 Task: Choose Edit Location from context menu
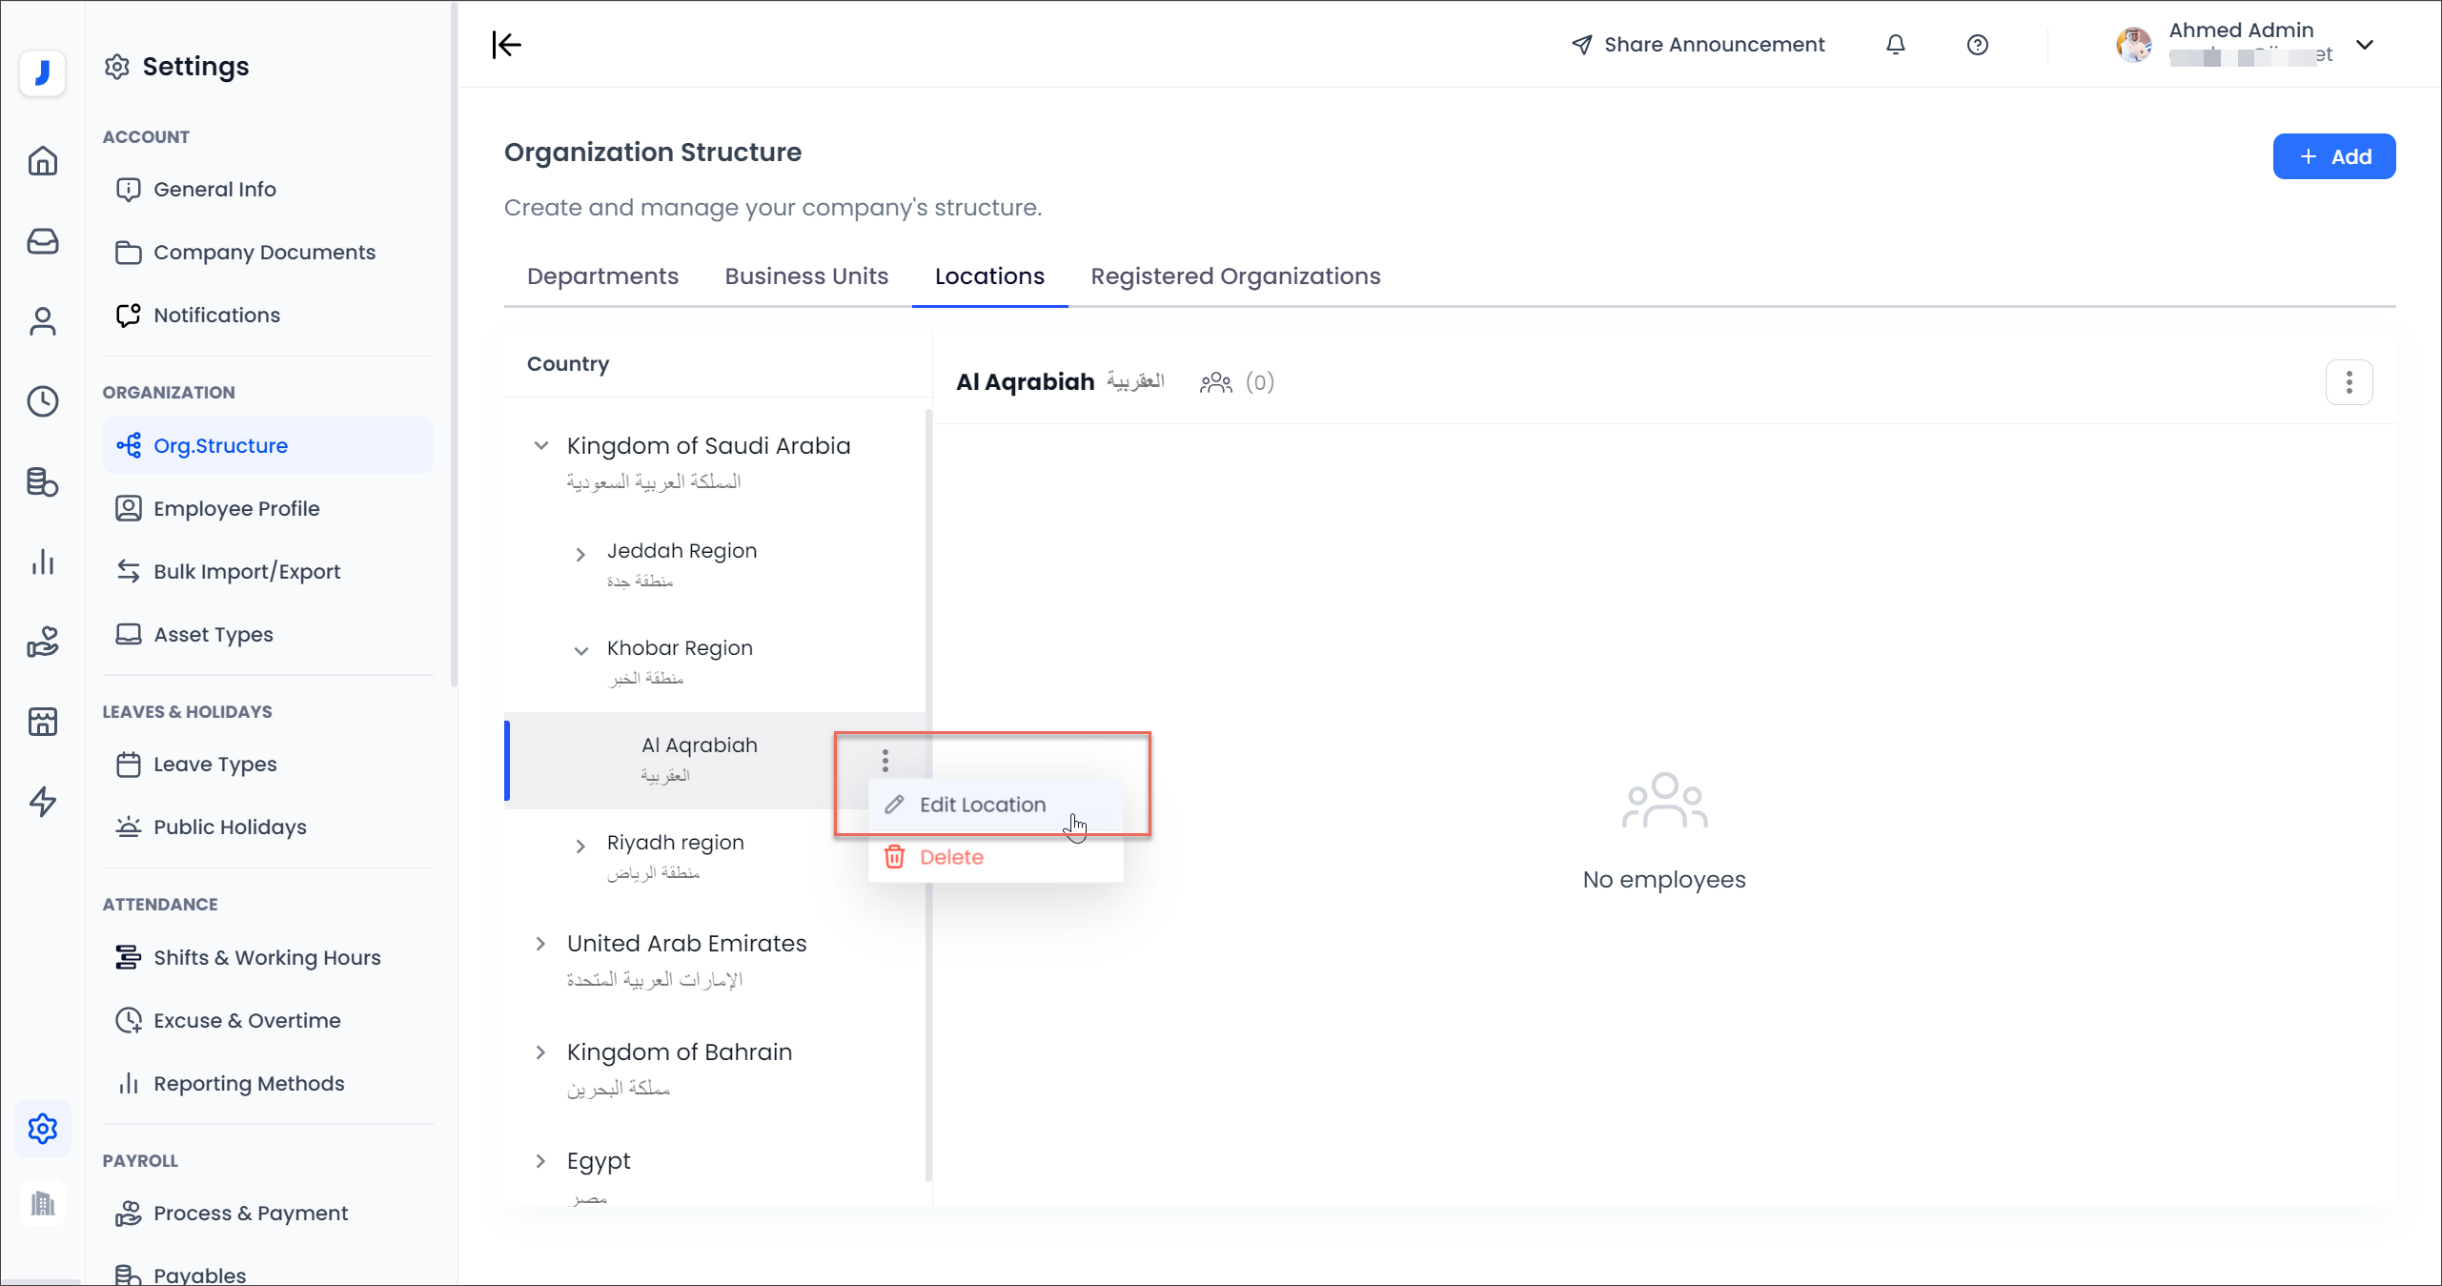(982, 805)
